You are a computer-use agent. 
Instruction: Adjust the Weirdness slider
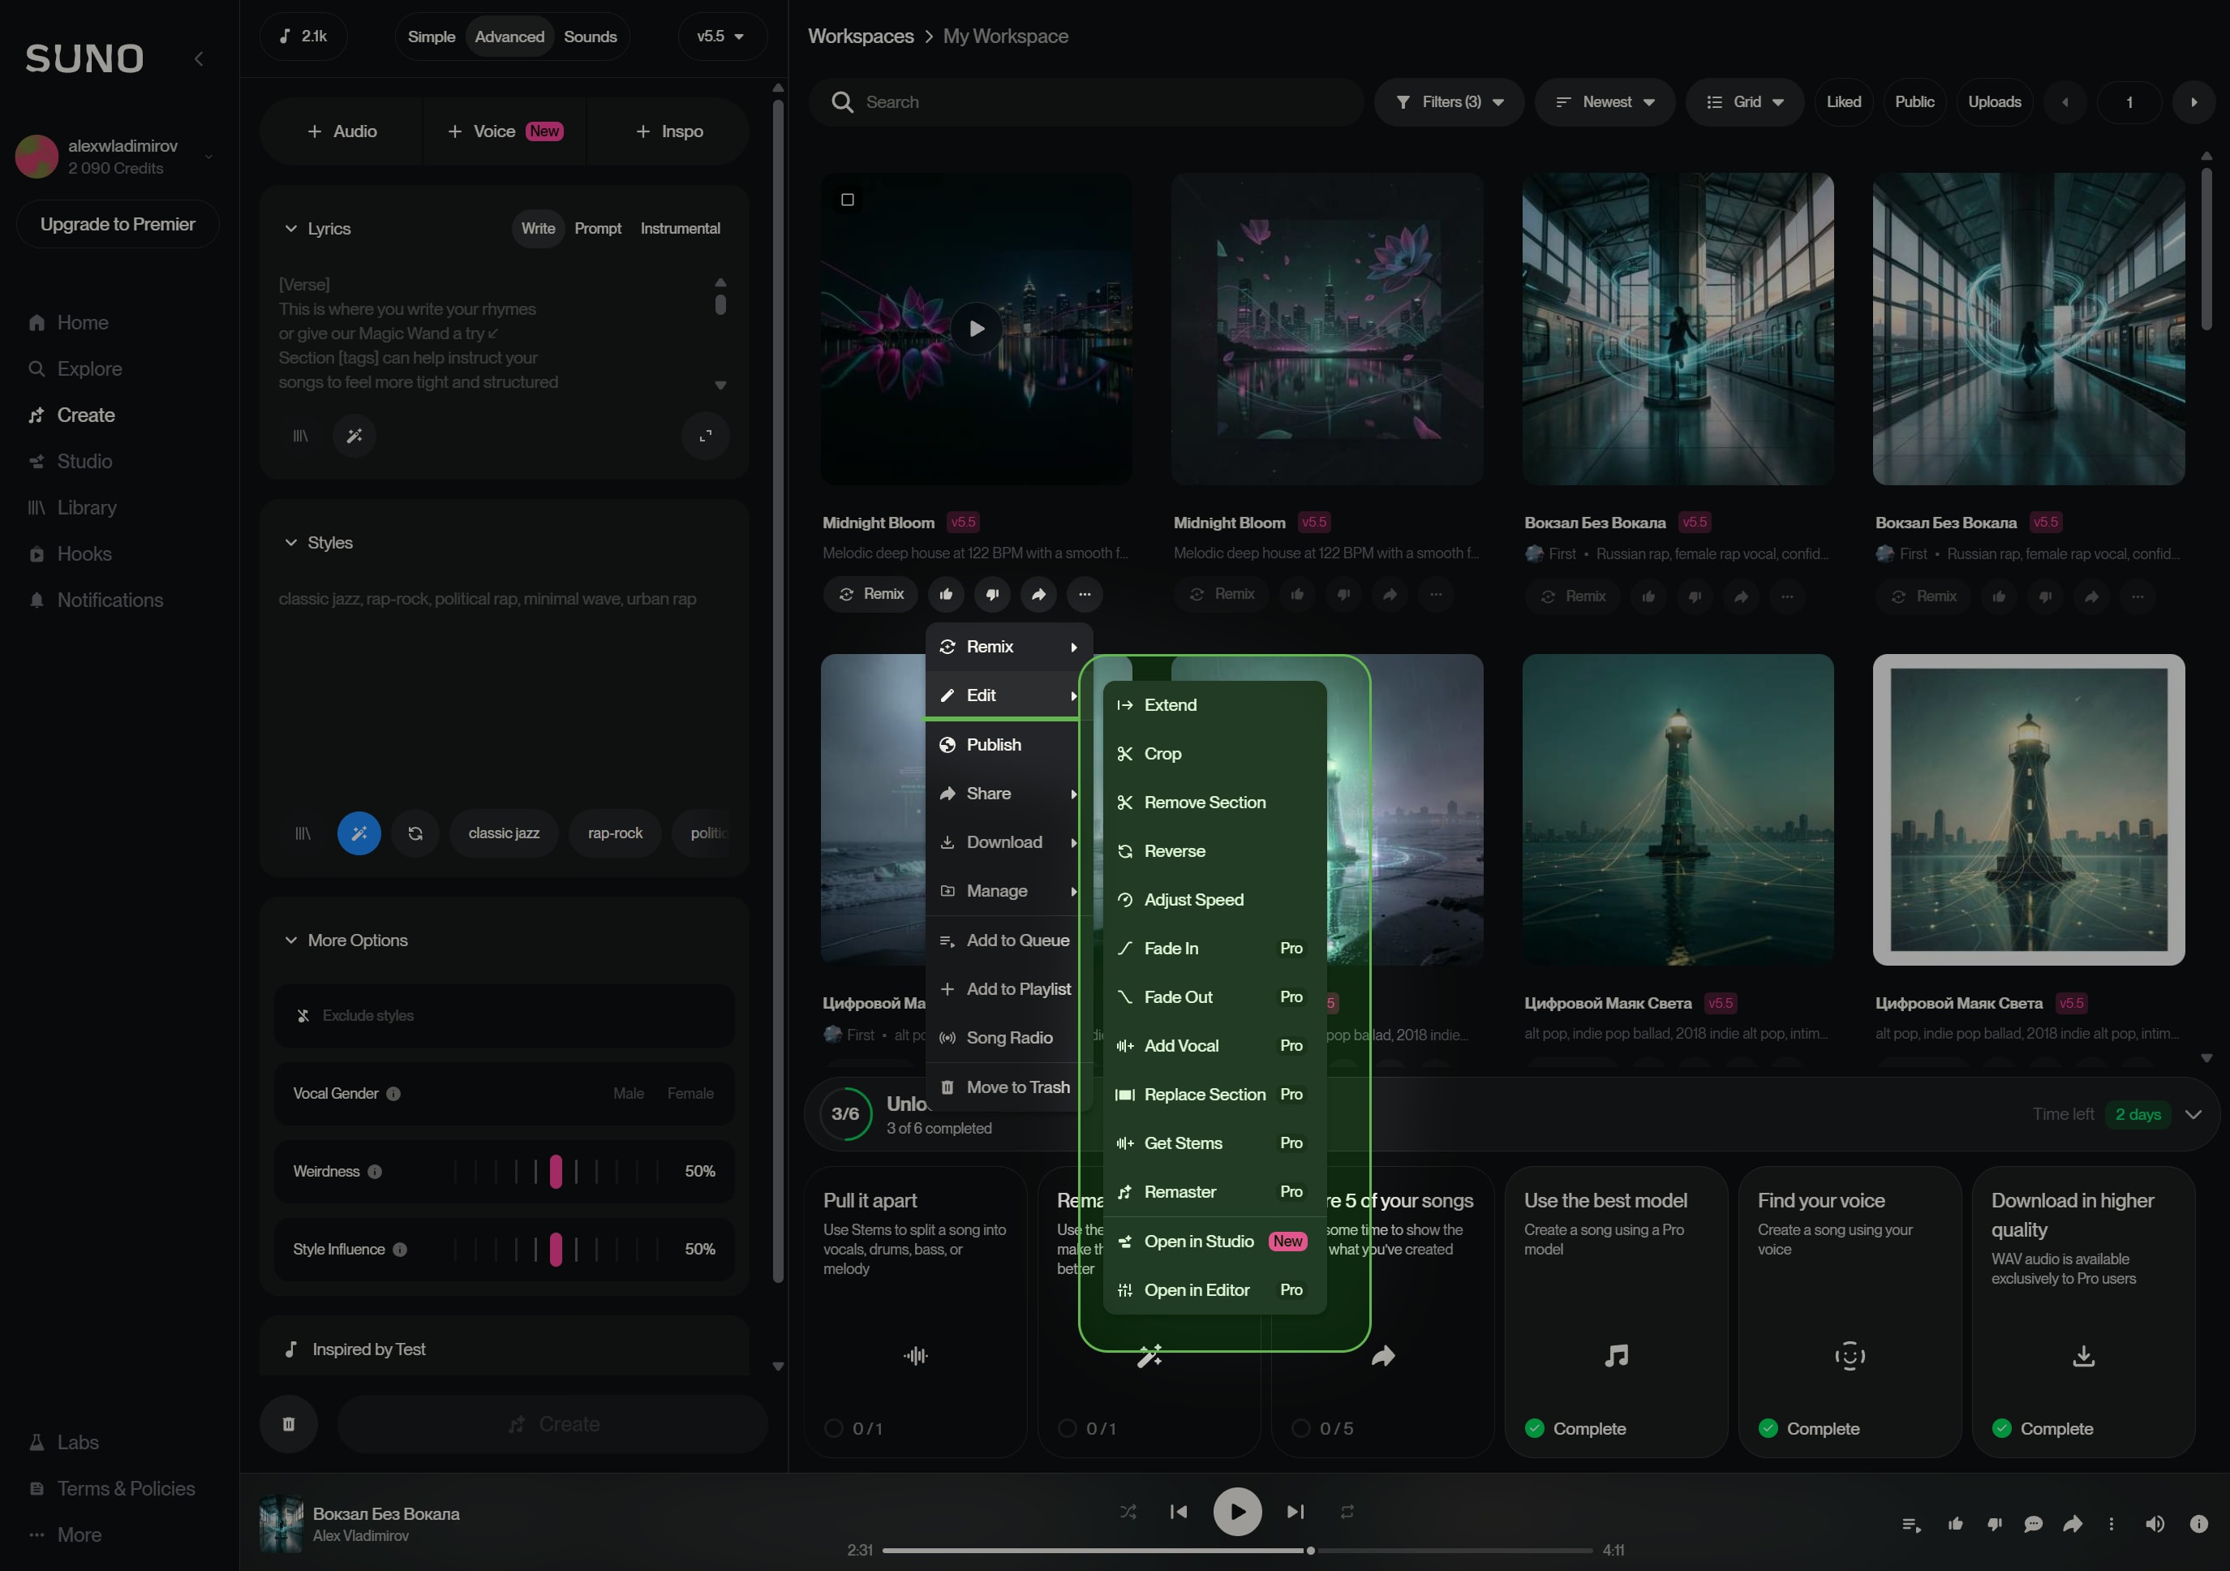click(x=556, y=1172)
